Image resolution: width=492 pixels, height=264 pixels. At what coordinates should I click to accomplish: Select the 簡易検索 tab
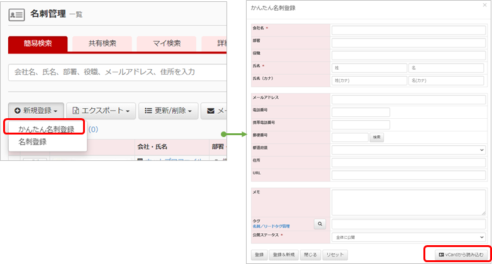click(38, 43)
